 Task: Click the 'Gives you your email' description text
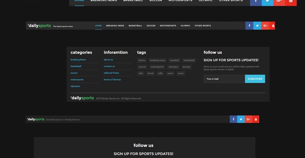click(x=231, y=68)
